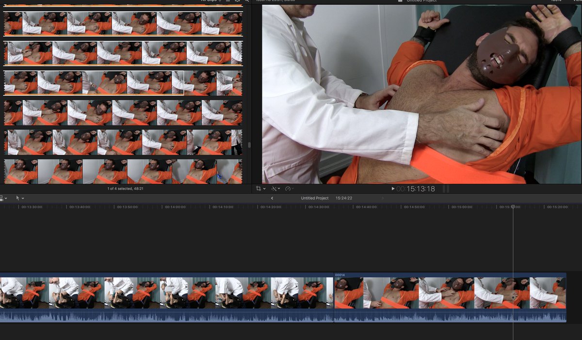This screenshot has height=340, width=582.
Task: Open the Retime speedometer dropdown
Action: click(290, 188)
